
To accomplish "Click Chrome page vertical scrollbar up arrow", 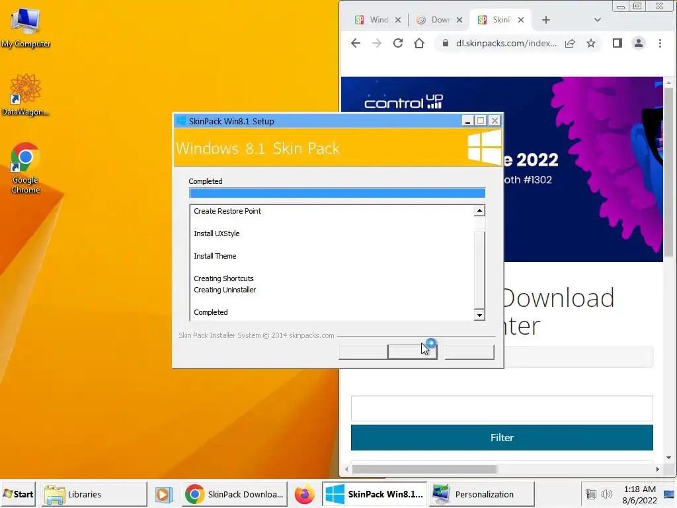I will (668, 82).
